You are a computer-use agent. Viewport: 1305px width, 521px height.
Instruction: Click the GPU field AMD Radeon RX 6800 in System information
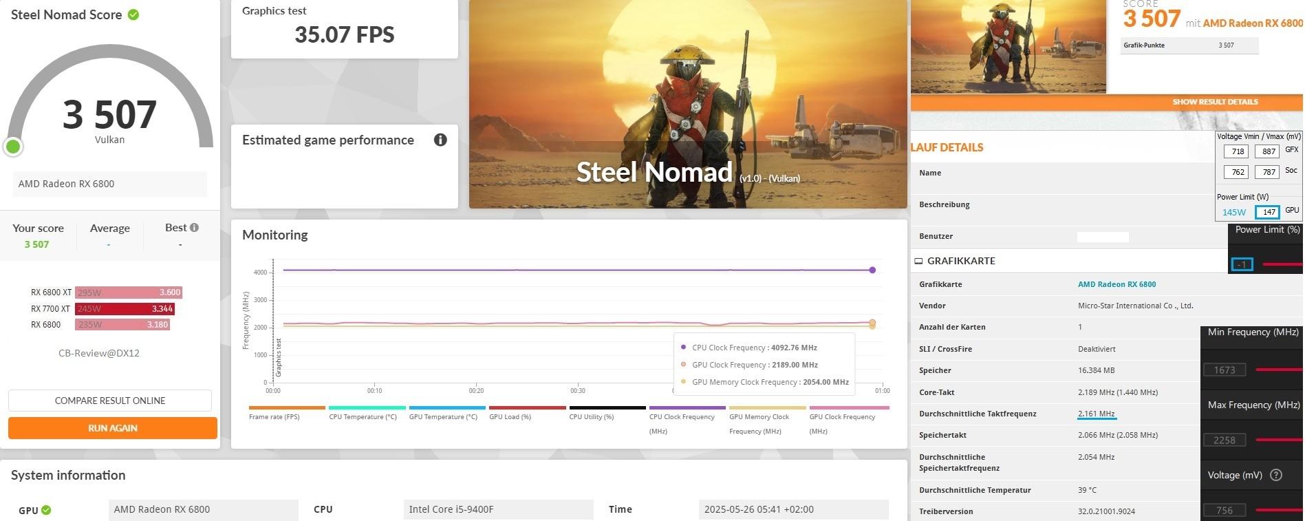click(x=203, y=510)
